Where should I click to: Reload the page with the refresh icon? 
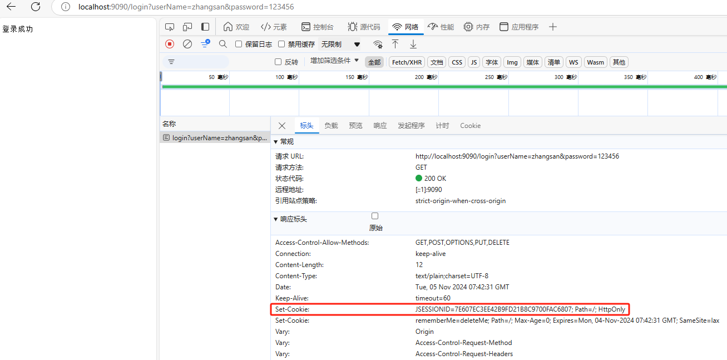click(36, 7)
